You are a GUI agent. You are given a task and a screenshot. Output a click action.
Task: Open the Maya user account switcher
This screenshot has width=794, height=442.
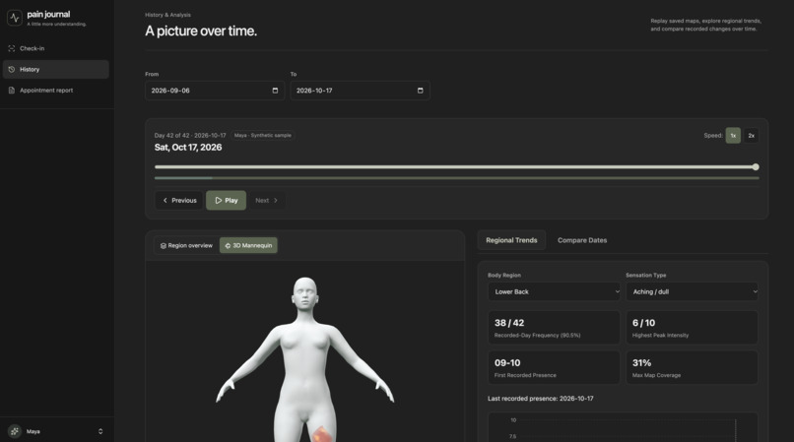(56, 431)
